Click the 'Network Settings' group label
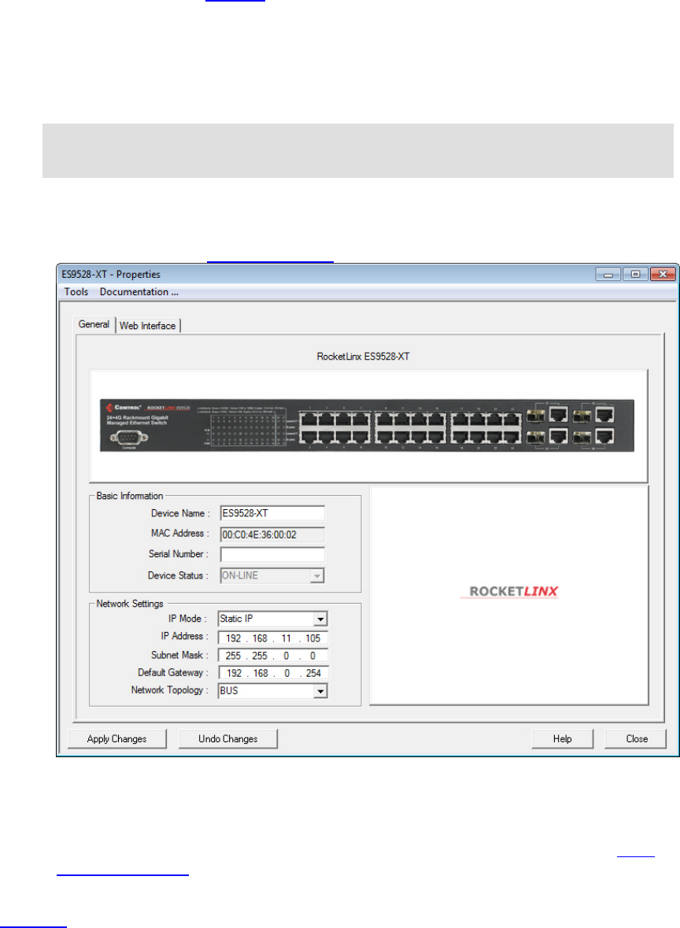The height and width of the screenshot is (928, 680). point(130,604)
